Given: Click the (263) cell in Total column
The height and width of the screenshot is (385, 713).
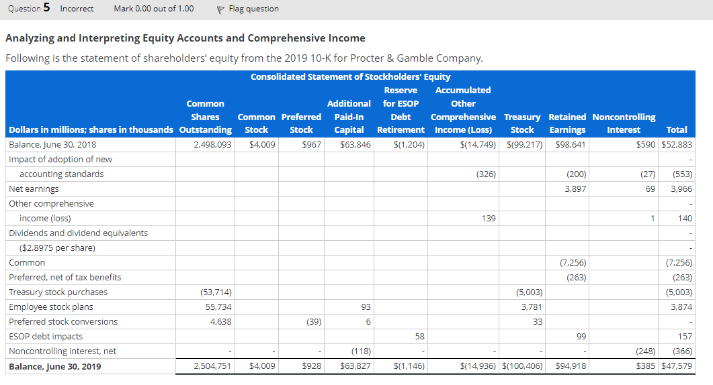Looking at the screenshot, I should (676, 278).
